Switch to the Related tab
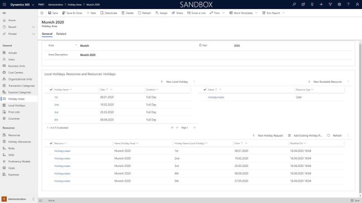This screenshot has height=203, width=362. point(61,34)
